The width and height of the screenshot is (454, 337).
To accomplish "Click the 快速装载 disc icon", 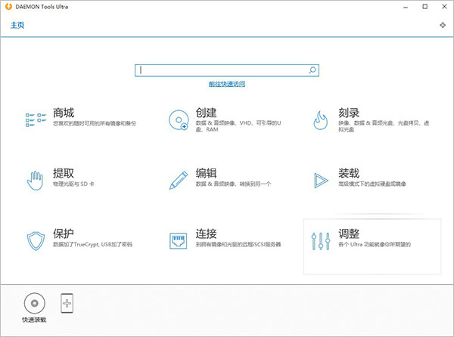I will click(35, 303).
